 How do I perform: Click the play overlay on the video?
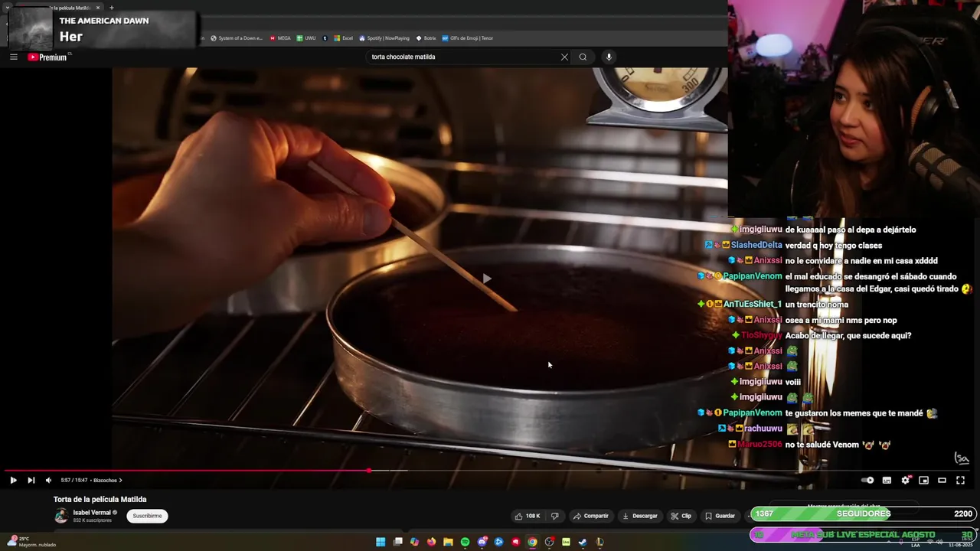pos(486,279)
